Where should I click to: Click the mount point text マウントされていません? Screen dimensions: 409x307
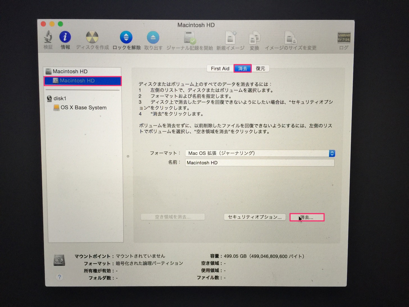[x=140, y=256]
